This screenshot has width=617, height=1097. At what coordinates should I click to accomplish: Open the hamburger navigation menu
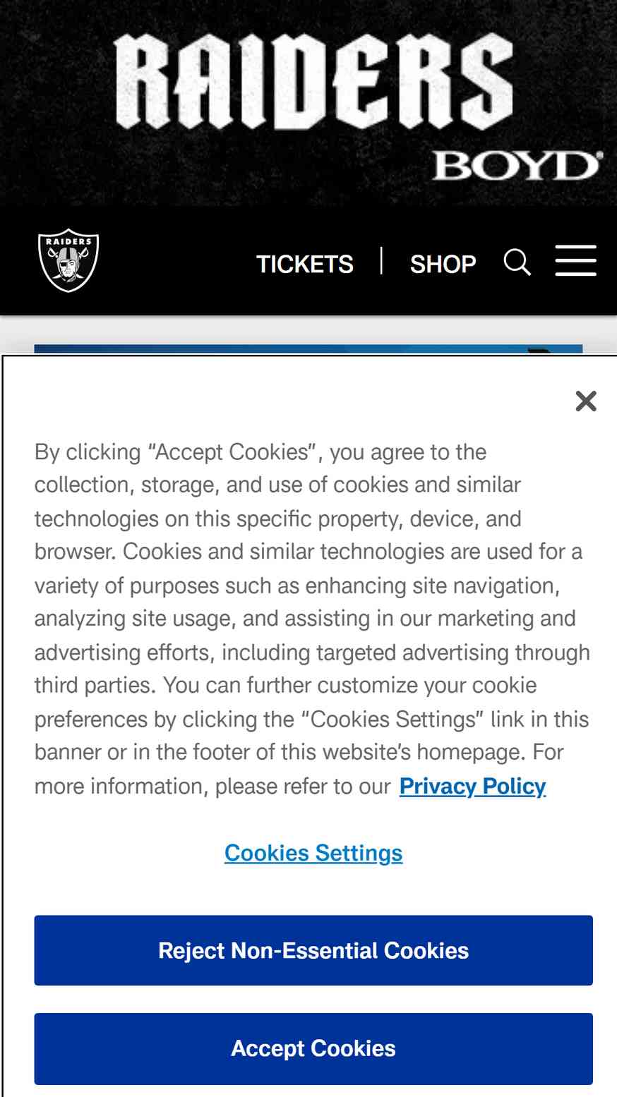pos(575,261)
